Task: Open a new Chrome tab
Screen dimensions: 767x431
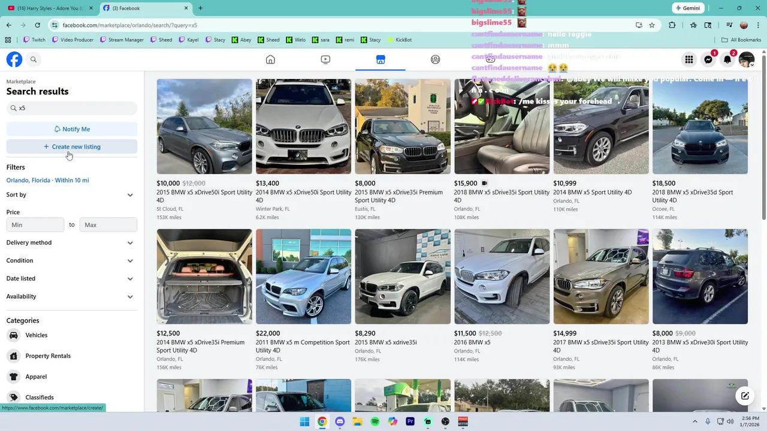Action: (200, 8)
